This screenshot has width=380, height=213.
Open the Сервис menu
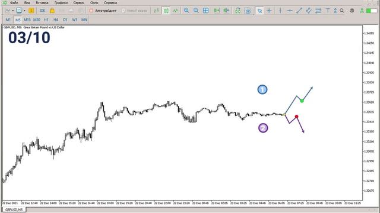tap(79, 3)
